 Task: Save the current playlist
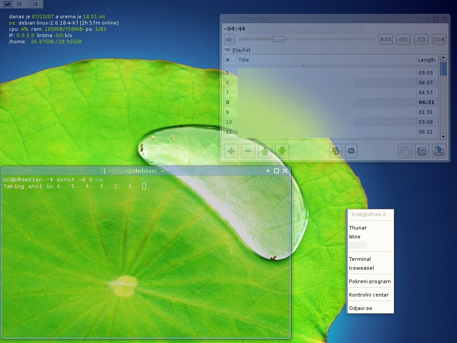click(439, 151)
